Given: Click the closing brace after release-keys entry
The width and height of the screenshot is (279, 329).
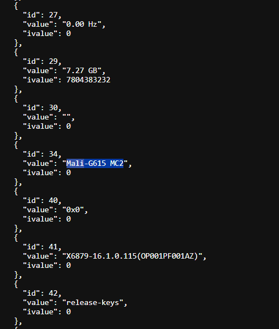Looking at the screenshot, I should [17, 321].
